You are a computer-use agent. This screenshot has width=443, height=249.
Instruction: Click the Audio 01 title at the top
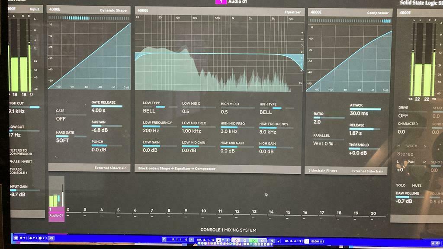click(238, 2)
